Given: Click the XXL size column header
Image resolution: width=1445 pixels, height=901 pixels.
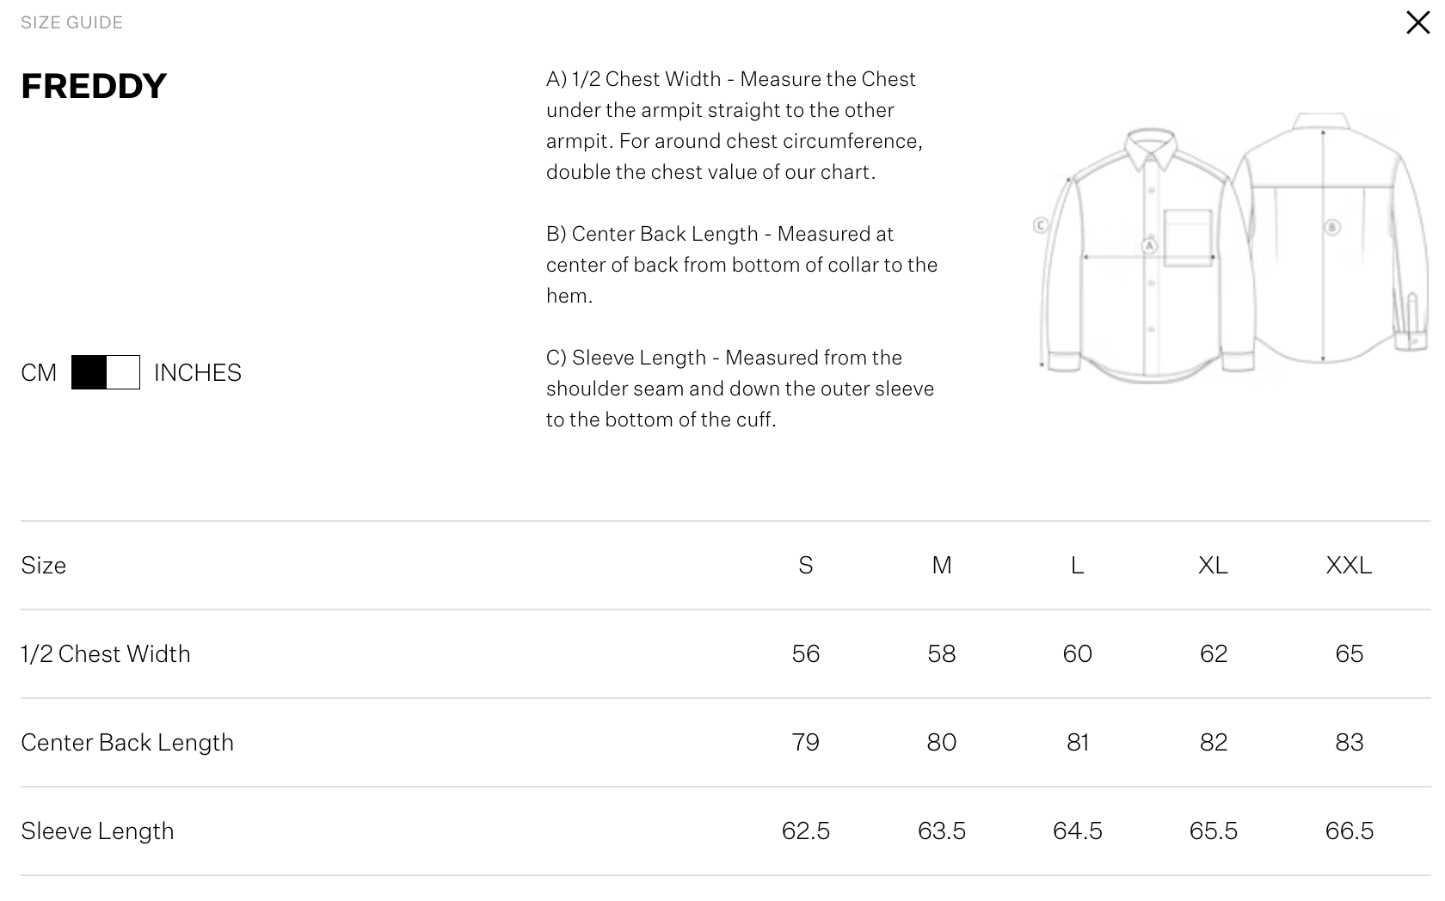Looking at the screenshot, I should (x=1349, y=565).
